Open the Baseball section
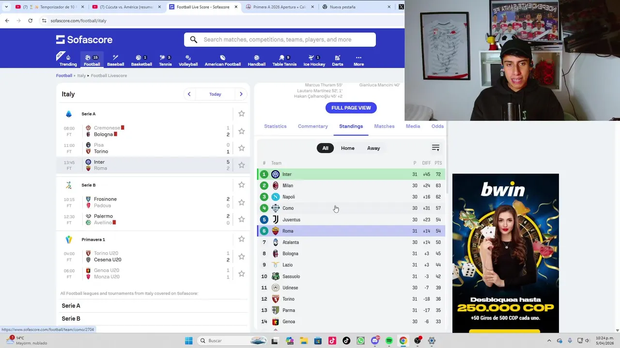Image resolution: width=620 pixels, height=348 pixels. pos(115,60)
